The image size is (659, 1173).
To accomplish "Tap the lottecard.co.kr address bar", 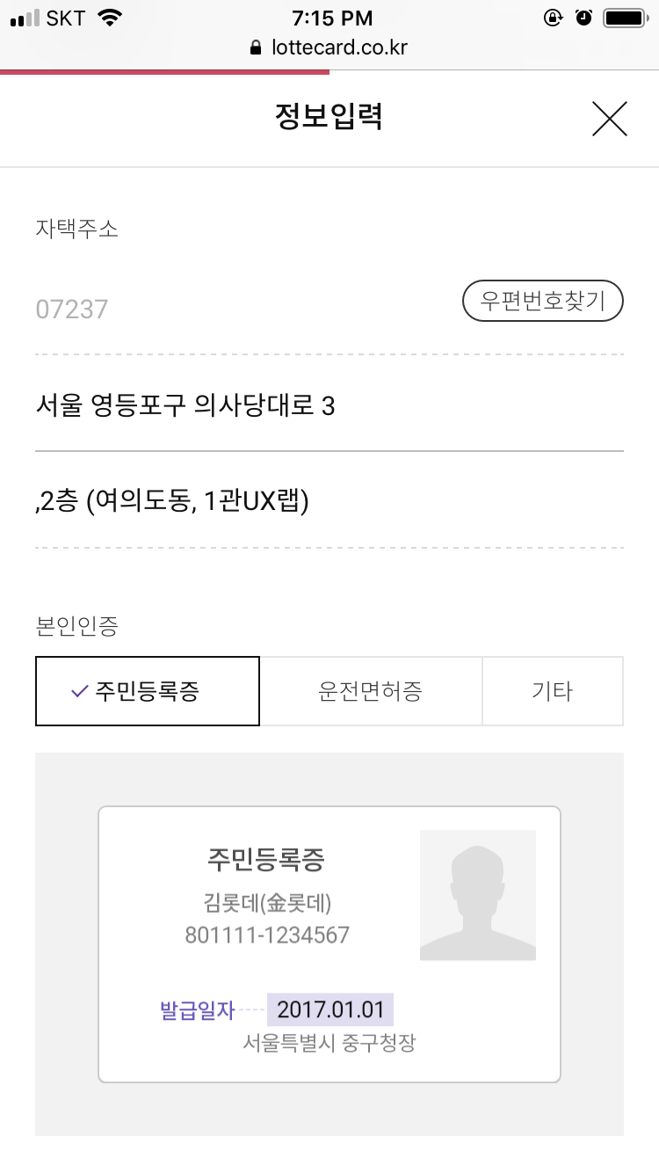I will click(329, 47).
